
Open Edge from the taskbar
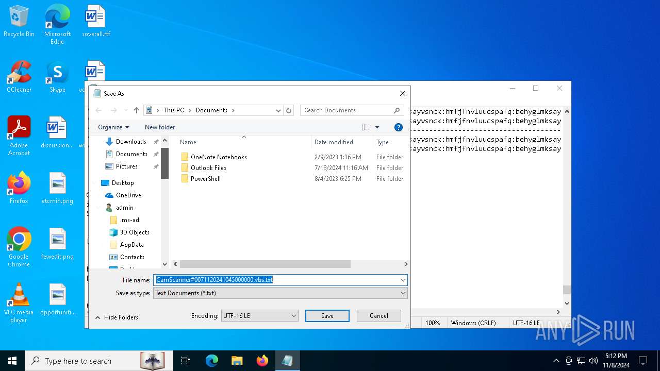(x=212, y=361)
